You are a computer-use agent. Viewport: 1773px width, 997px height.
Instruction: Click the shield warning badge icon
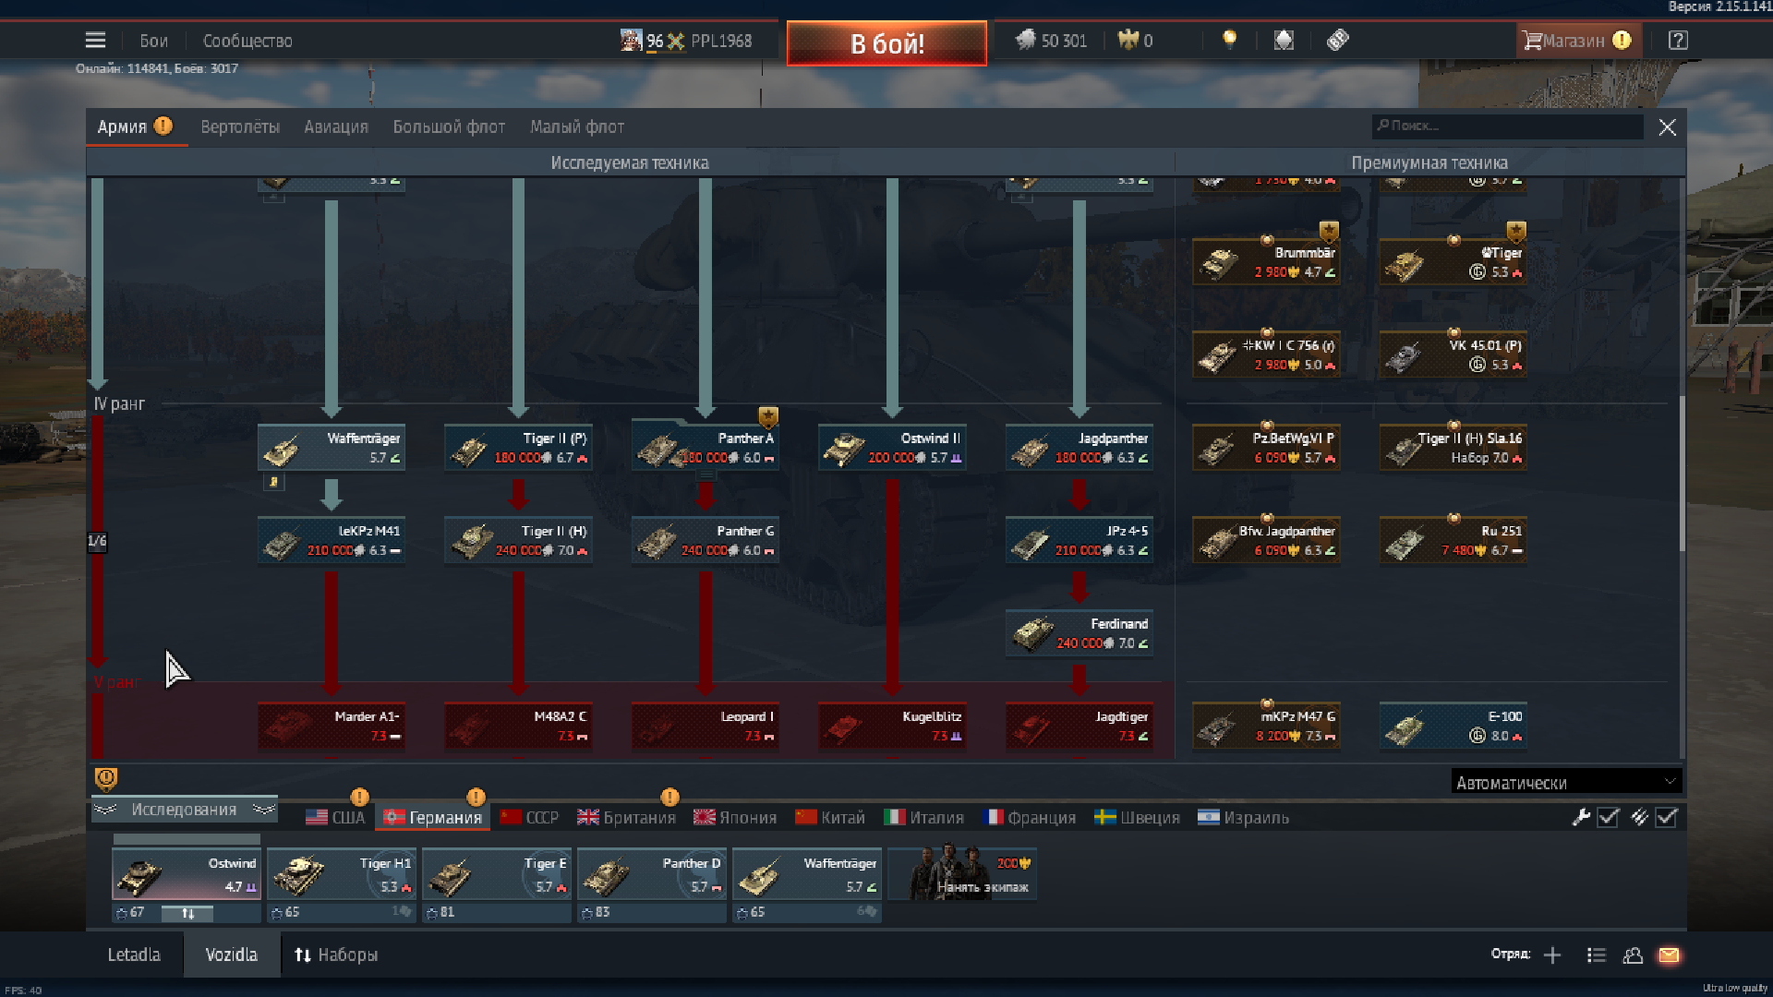pyautogui.click(x=106, y=780)
